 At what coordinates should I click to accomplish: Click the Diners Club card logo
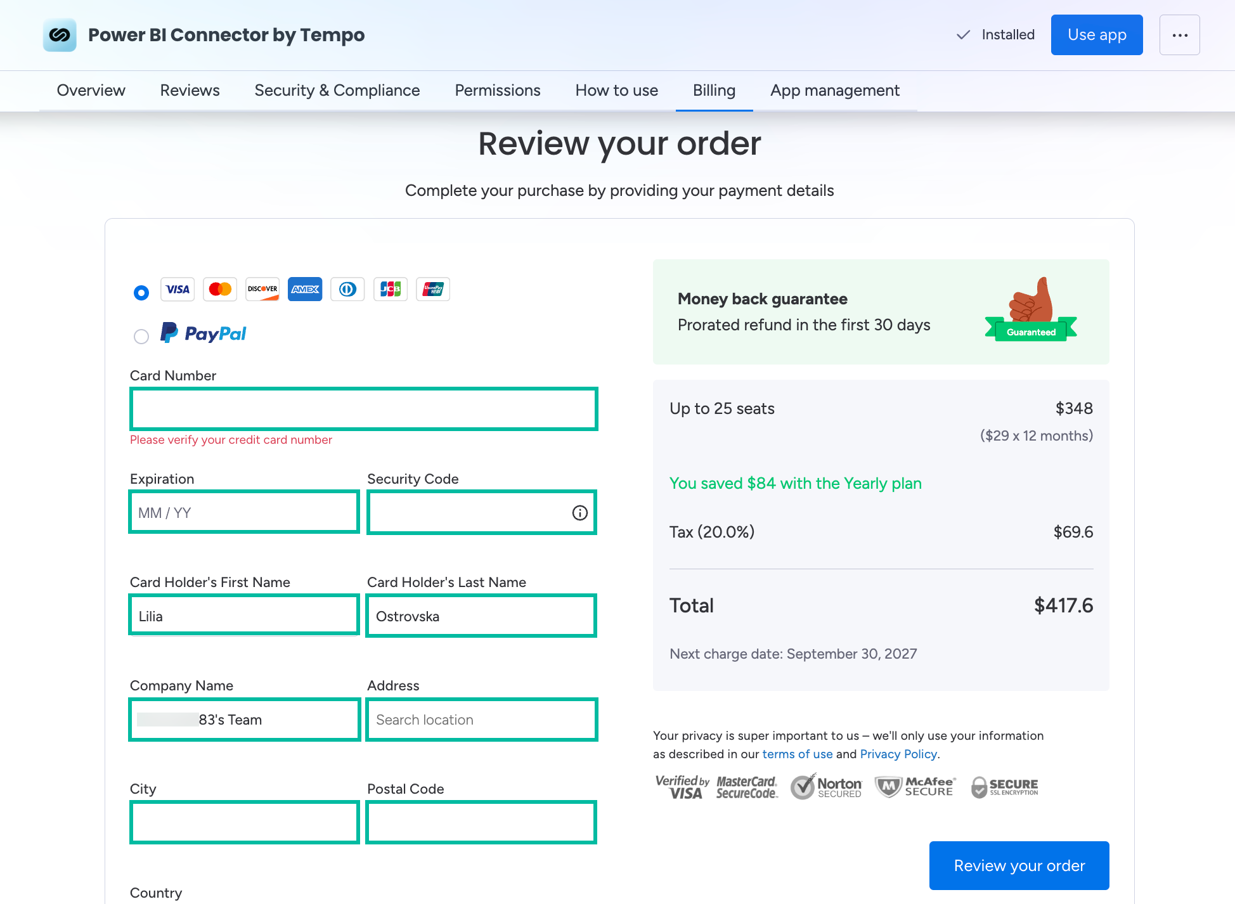347,289
